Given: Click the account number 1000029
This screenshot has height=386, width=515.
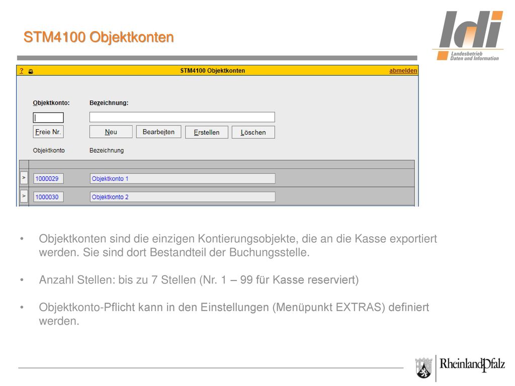Looking at the screenshot, I should [48, 178].
